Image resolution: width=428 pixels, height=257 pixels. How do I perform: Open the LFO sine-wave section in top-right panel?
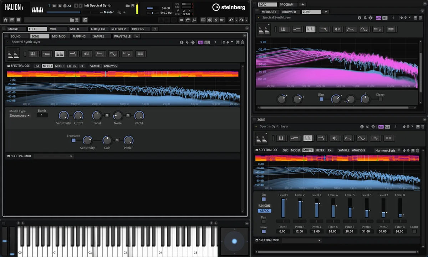364,29
